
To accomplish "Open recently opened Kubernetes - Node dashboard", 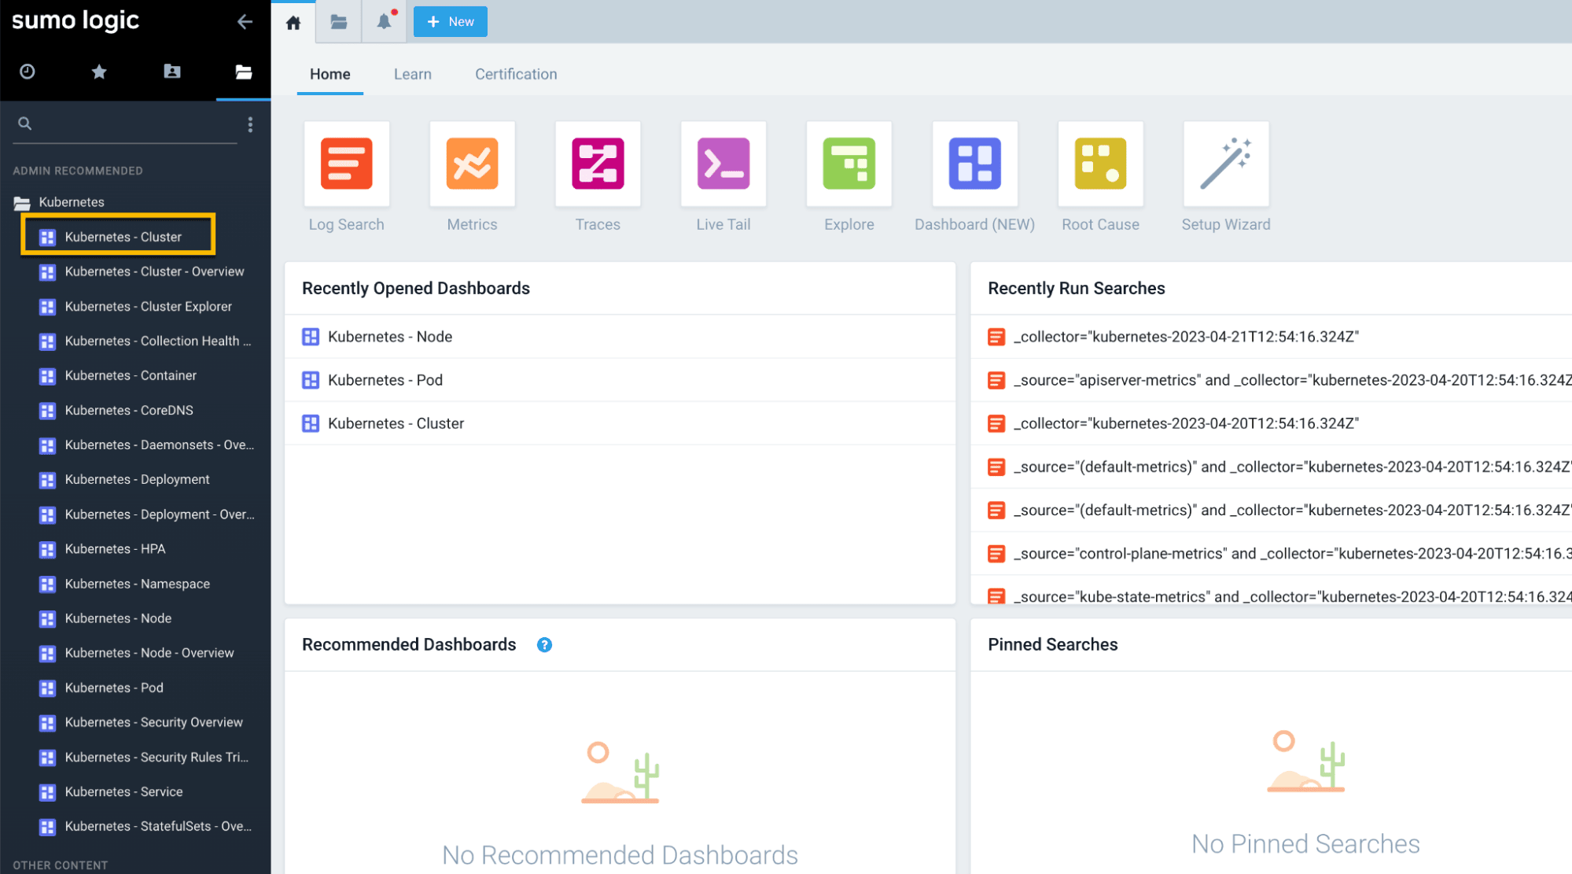I will 620,337.
